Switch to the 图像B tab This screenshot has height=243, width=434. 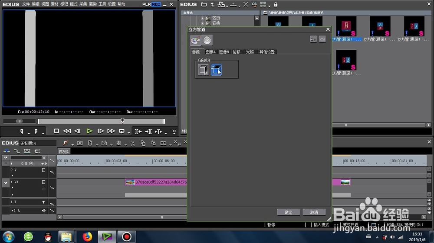click(x=224, y=52)
